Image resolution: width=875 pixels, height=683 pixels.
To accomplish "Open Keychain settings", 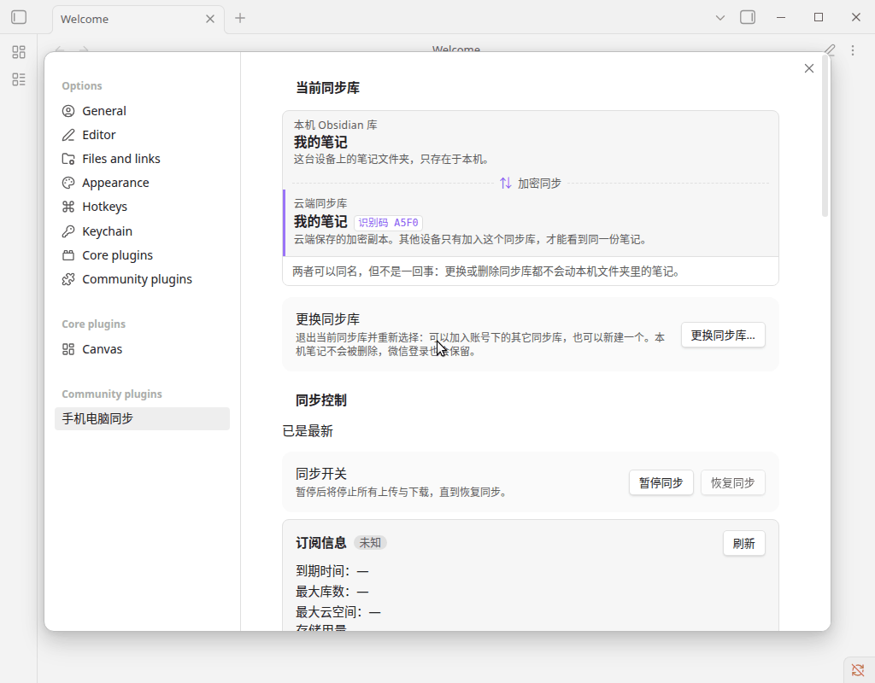I will click(142, 231).
